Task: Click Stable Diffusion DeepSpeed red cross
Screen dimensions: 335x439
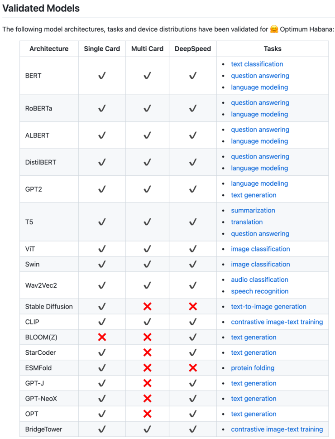Action: point(193,307)
